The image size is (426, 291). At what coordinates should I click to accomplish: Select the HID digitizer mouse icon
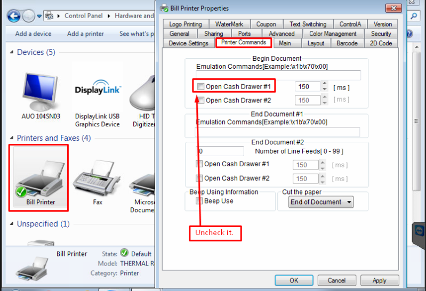143,94
